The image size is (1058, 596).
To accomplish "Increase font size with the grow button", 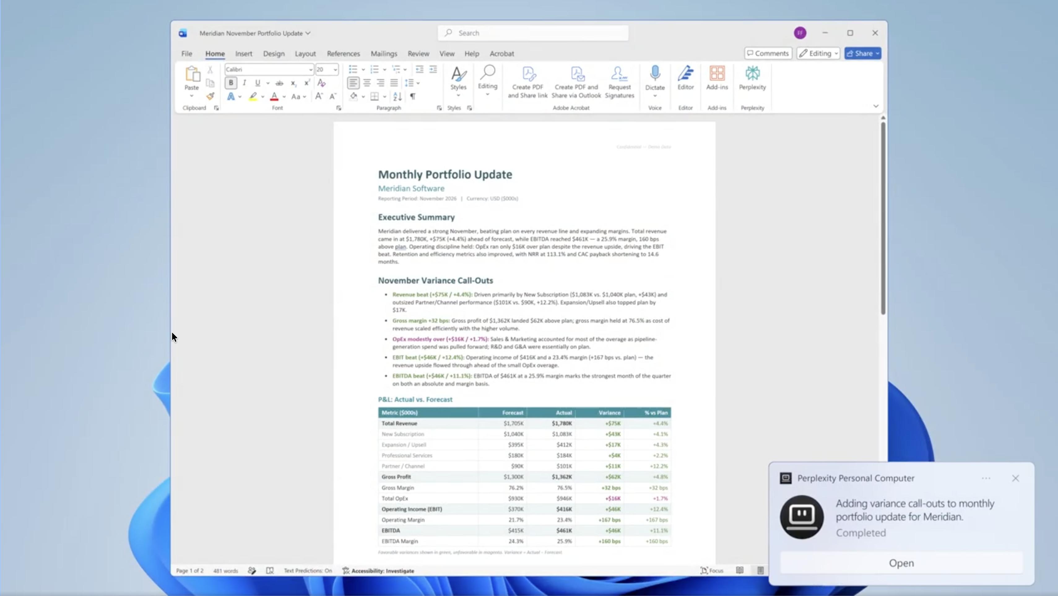I will click(319, 97).
